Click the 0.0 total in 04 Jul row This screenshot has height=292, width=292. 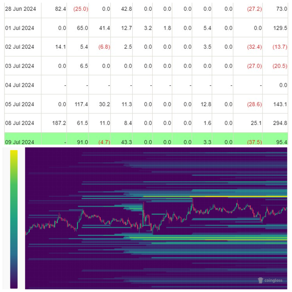[283, 85]
